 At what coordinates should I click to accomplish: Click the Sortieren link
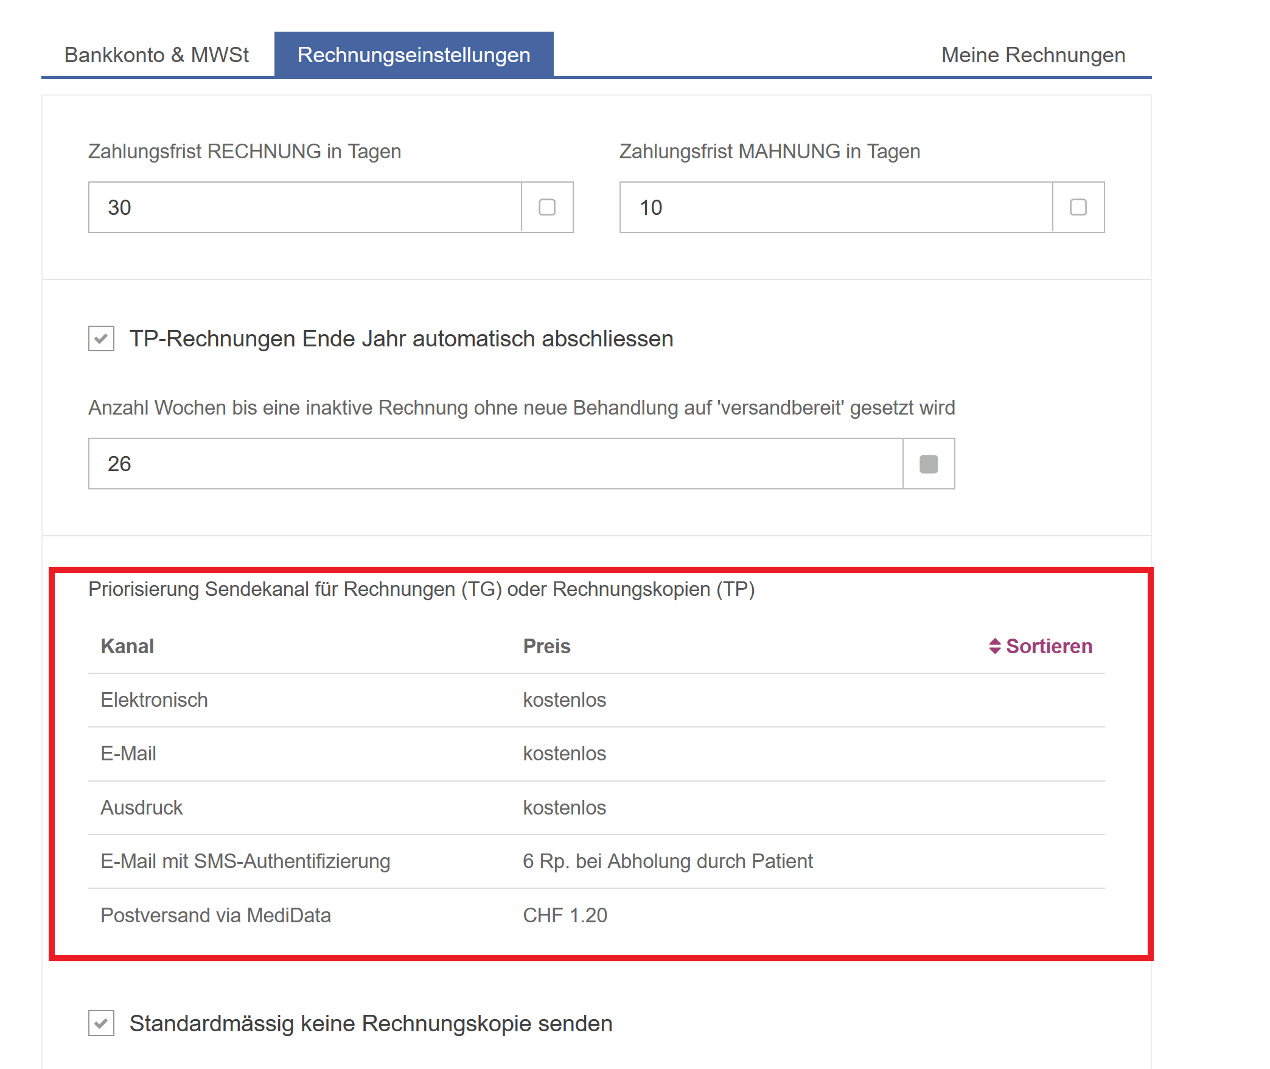tap(1041, 647)
